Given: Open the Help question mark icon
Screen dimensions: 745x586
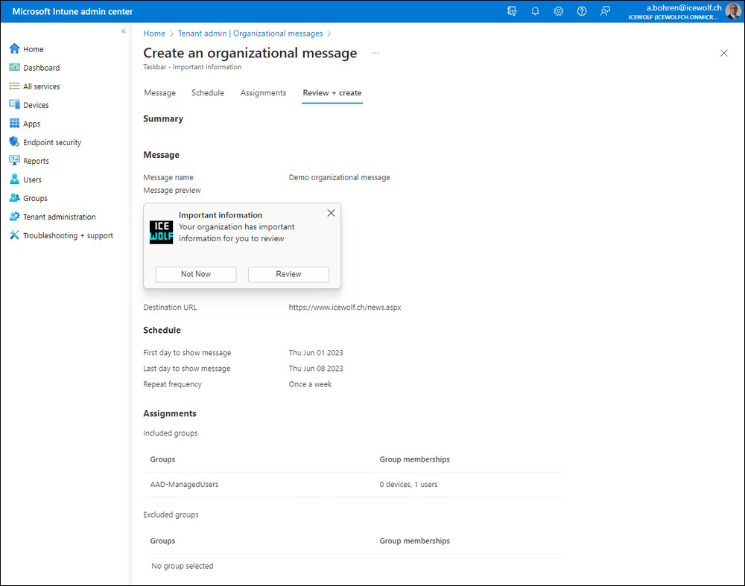Looking at the screenshot, I should pos(582,11).
